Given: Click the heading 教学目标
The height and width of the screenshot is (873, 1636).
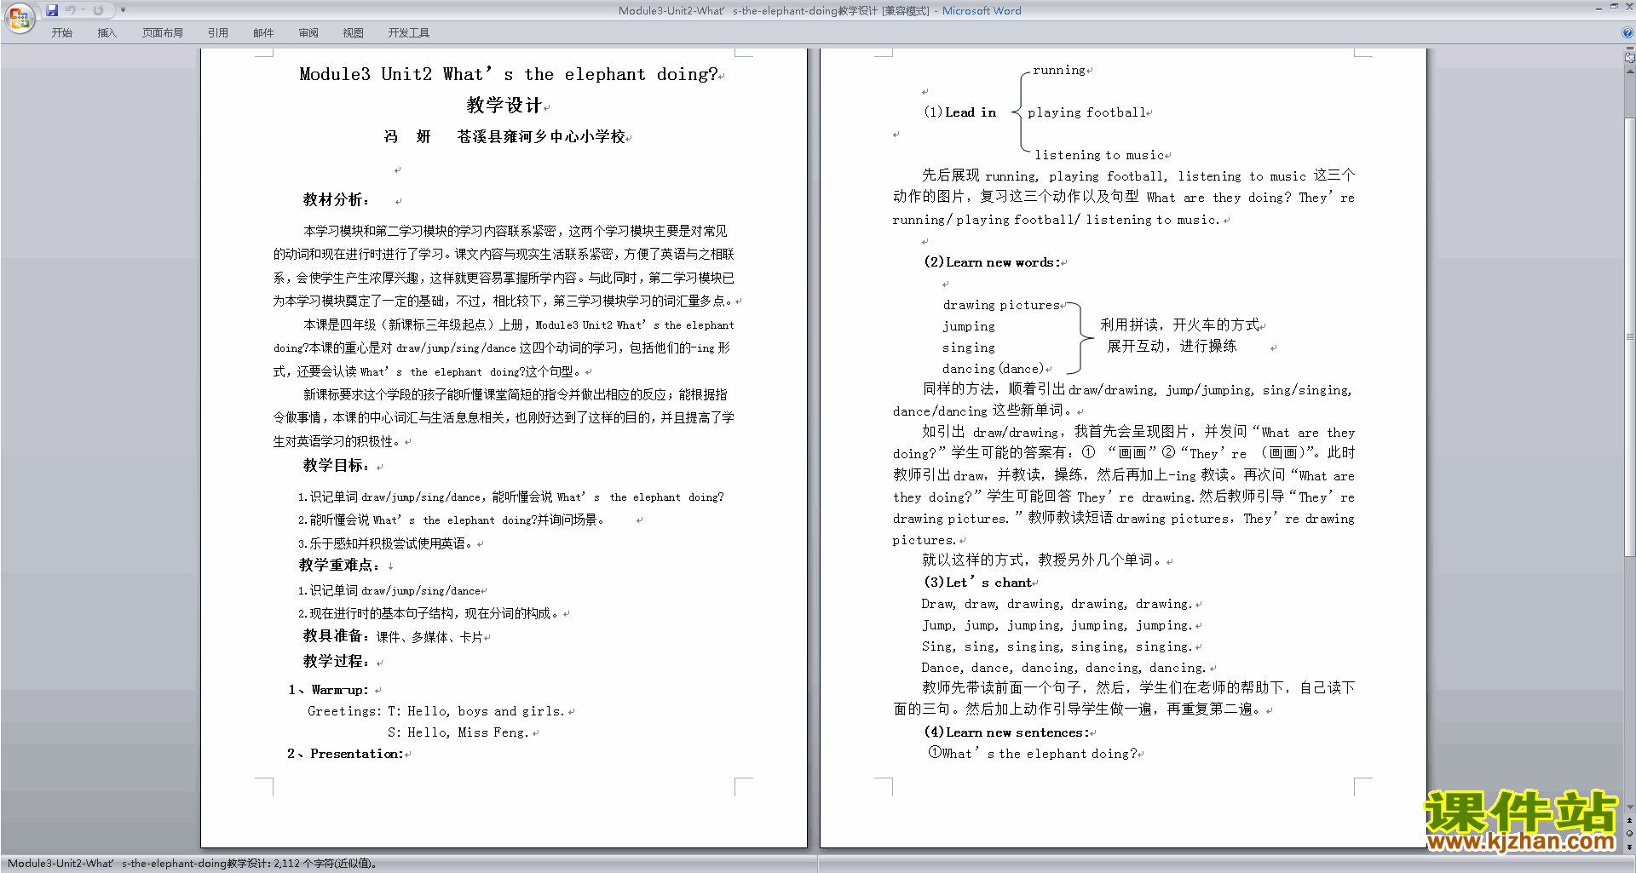Looking at the screenshot, I should (x=336, y=465).
